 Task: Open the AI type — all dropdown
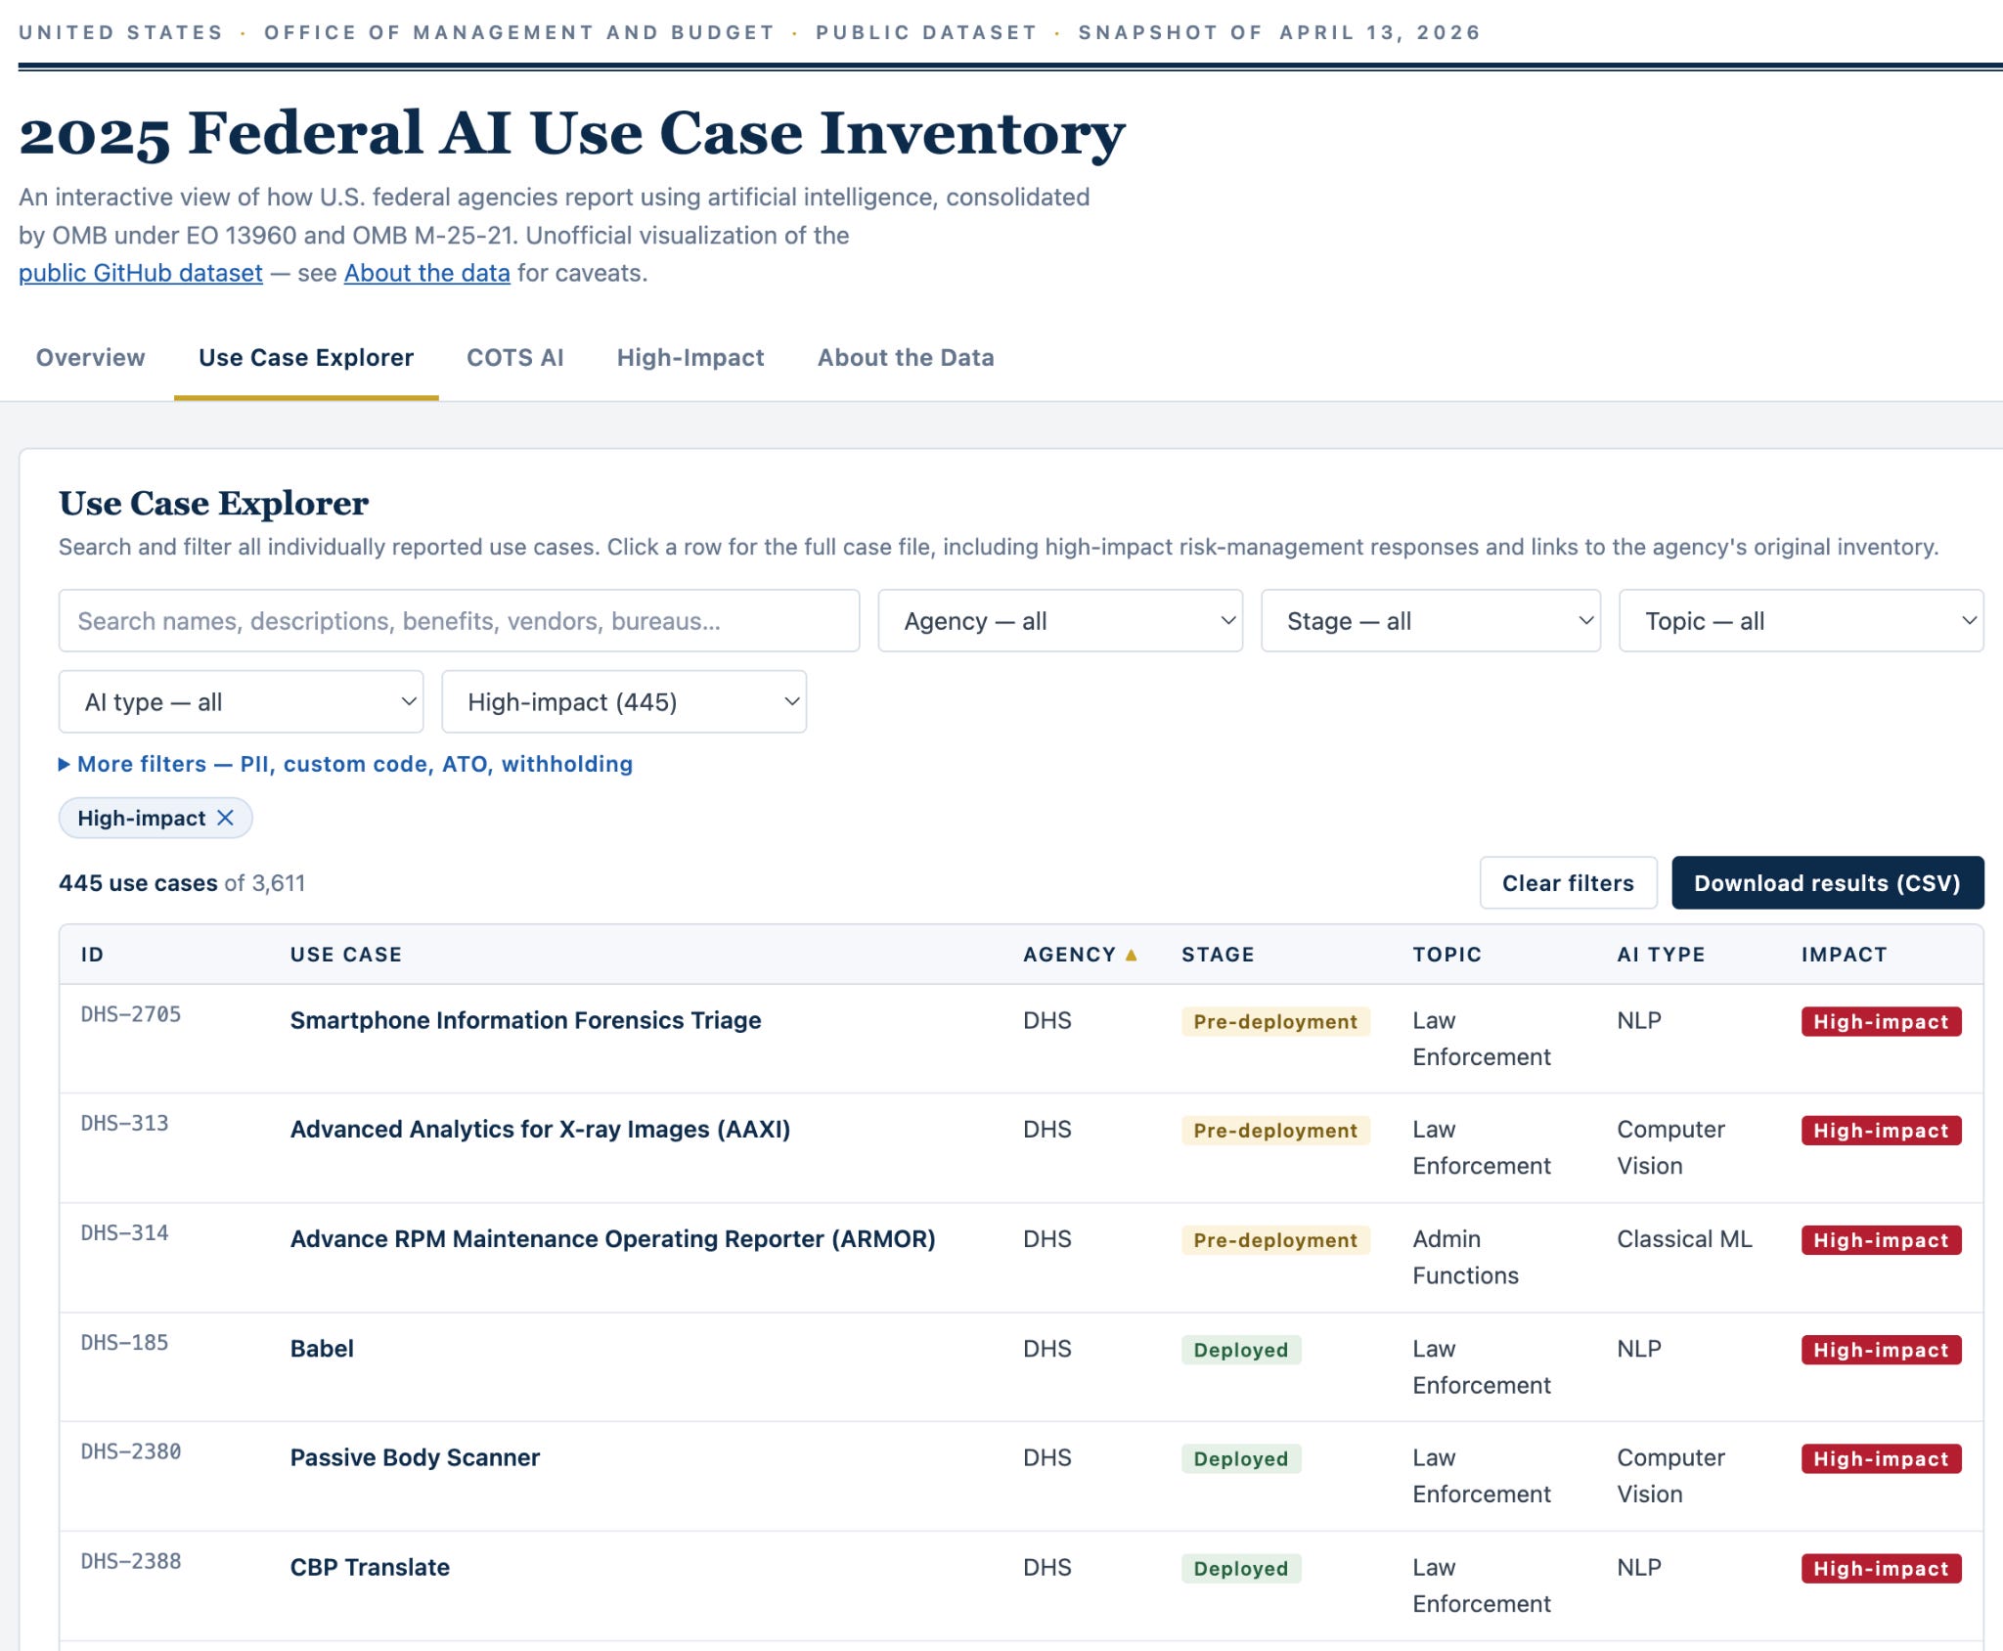pos(241,701)
